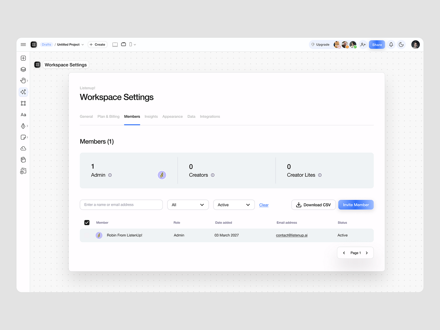Select the Aa text tool
This screenshot has height=330, width=440.
(x=23, y=115)
